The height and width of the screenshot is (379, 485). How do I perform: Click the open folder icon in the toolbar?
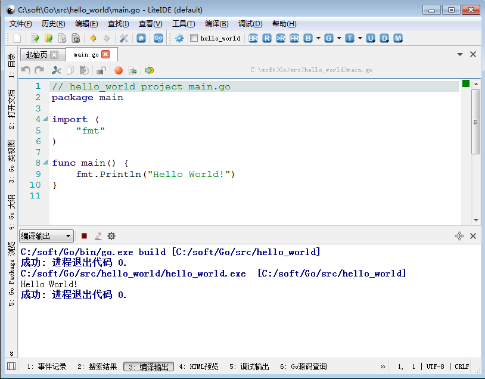pos(49,38)
